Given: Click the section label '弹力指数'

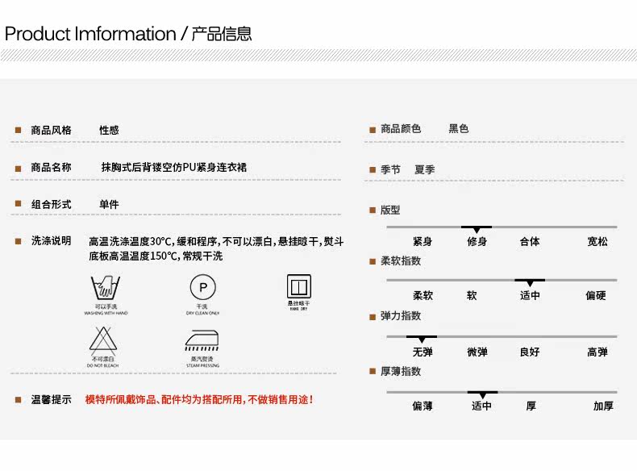Looking at the screenshot, I should pos(401,316).
